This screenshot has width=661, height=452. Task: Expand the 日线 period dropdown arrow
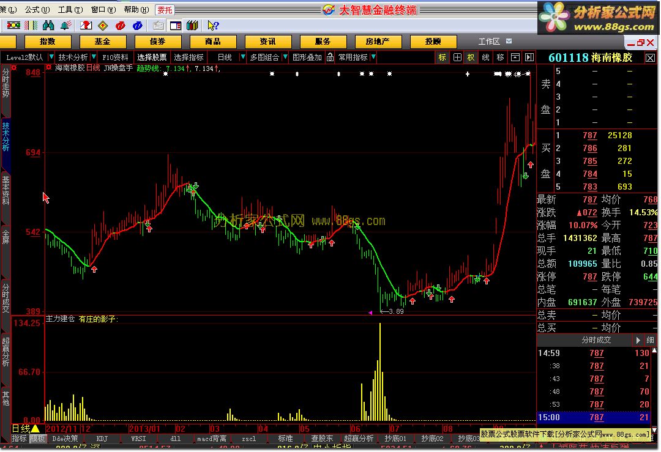243,57
